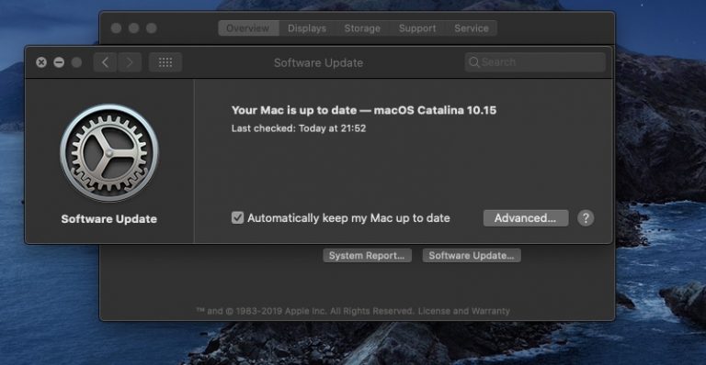Switch to the Displays tab in About This Mac
The width and height of the screenshot is (706, 365).
click(x=307, y=28)
